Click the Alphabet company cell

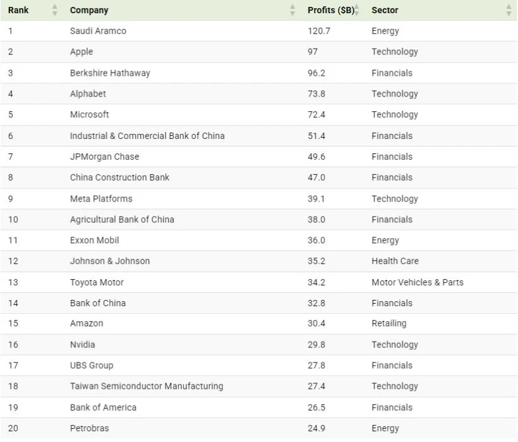click(x=88, y=93)
